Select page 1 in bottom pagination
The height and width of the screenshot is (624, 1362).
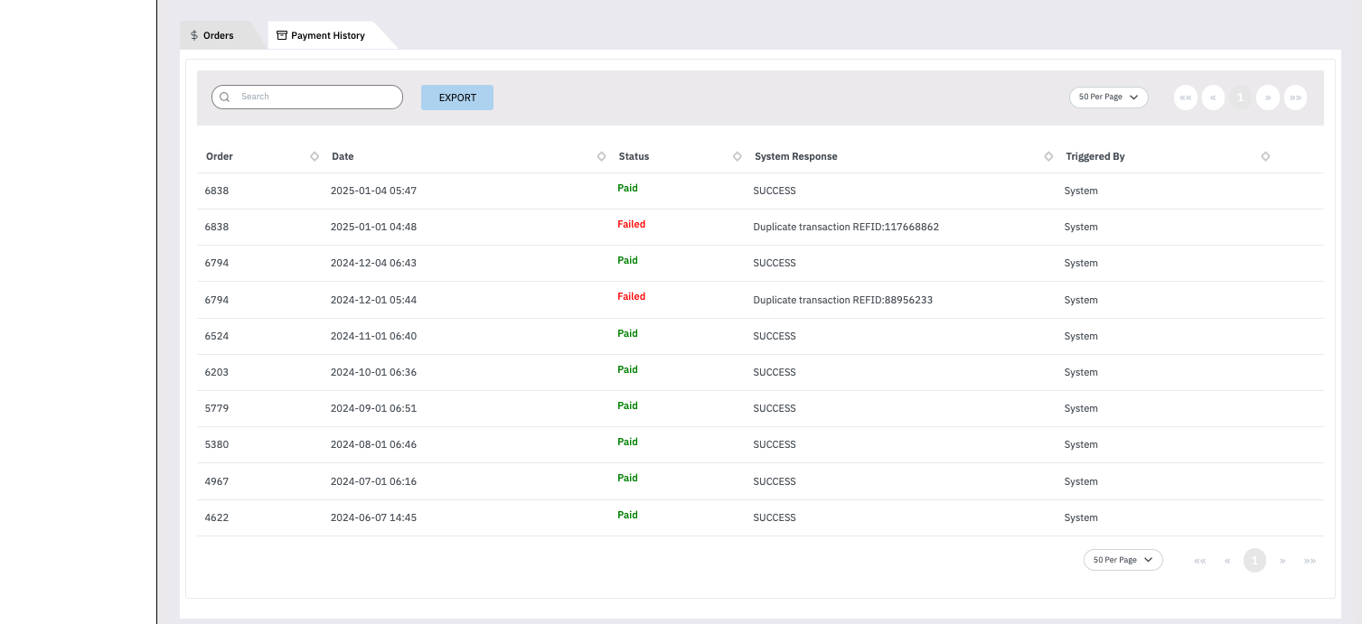[1255, 561]
